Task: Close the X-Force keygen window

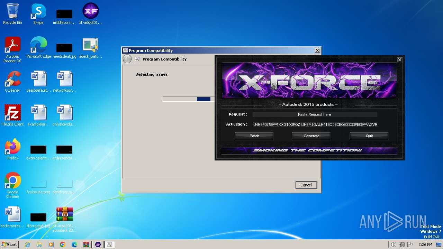Action: (399, 59)
